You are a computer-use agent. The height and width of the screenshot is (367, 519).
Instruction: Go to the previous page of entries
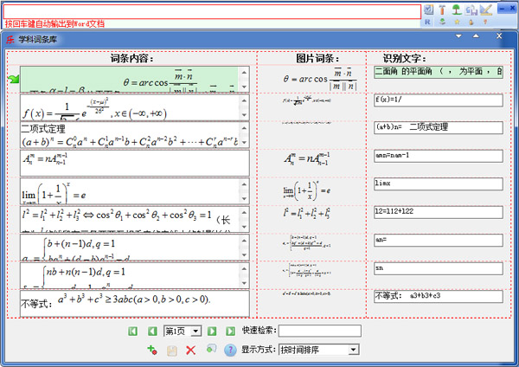pyautogui.click(x=152, y=331)
